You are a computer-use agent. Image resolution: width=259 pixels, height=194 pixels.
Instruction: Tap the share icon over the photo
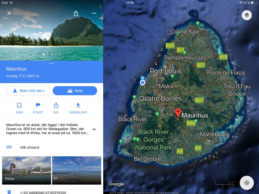pyautogui.click(x=76, y=13)
